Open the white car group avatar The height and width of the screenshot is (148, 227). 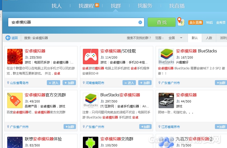[x=166, y=100]
